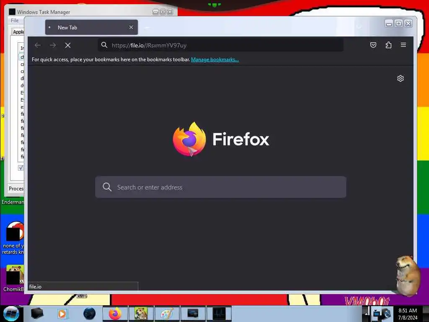Open new tab personalize gear settings
429x322 pixels.
tap(400, 78)
